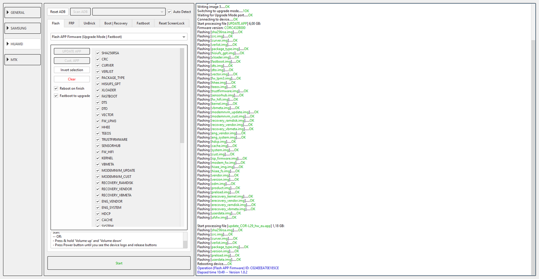Uncheck the PACKAGE_TYPE partition checkbox
539x279 pixels.
[x=98, y=78]
